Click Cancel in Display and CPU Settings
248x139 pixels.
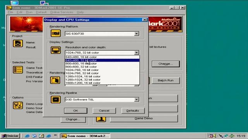pos(104,111)
